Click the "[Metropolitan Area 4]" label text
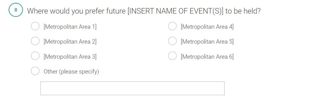309x111 pixels. [x=207, y=27]
